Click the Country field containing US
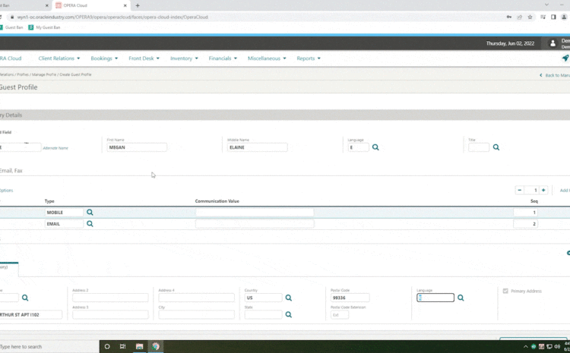The height and width of the screenshot is (353, 570). [263, 298]
